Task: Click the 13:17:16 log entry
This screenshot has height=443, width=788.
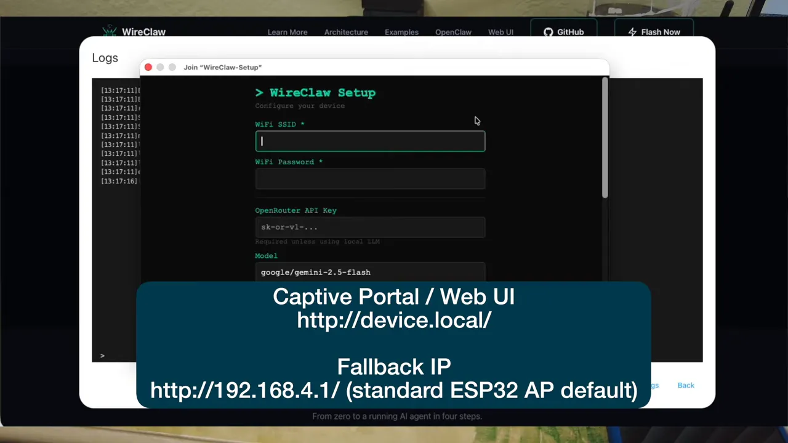Action: 120,182
